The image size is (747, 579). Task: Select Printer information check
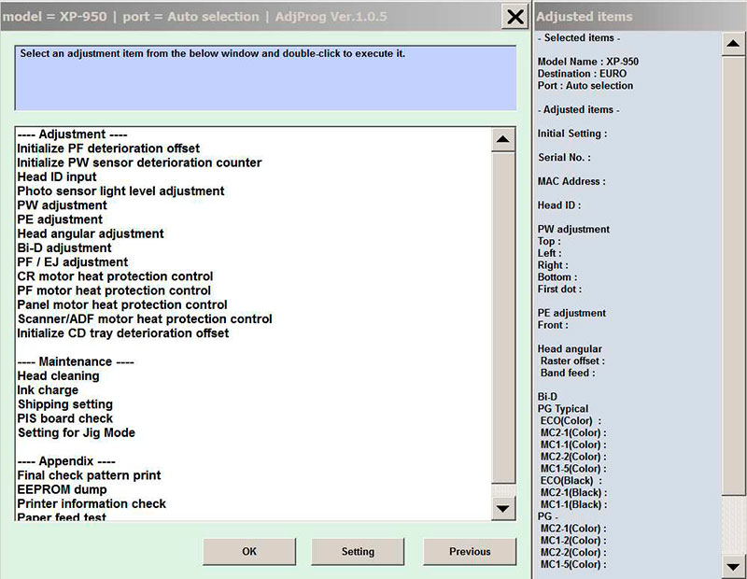pos(92,504)
